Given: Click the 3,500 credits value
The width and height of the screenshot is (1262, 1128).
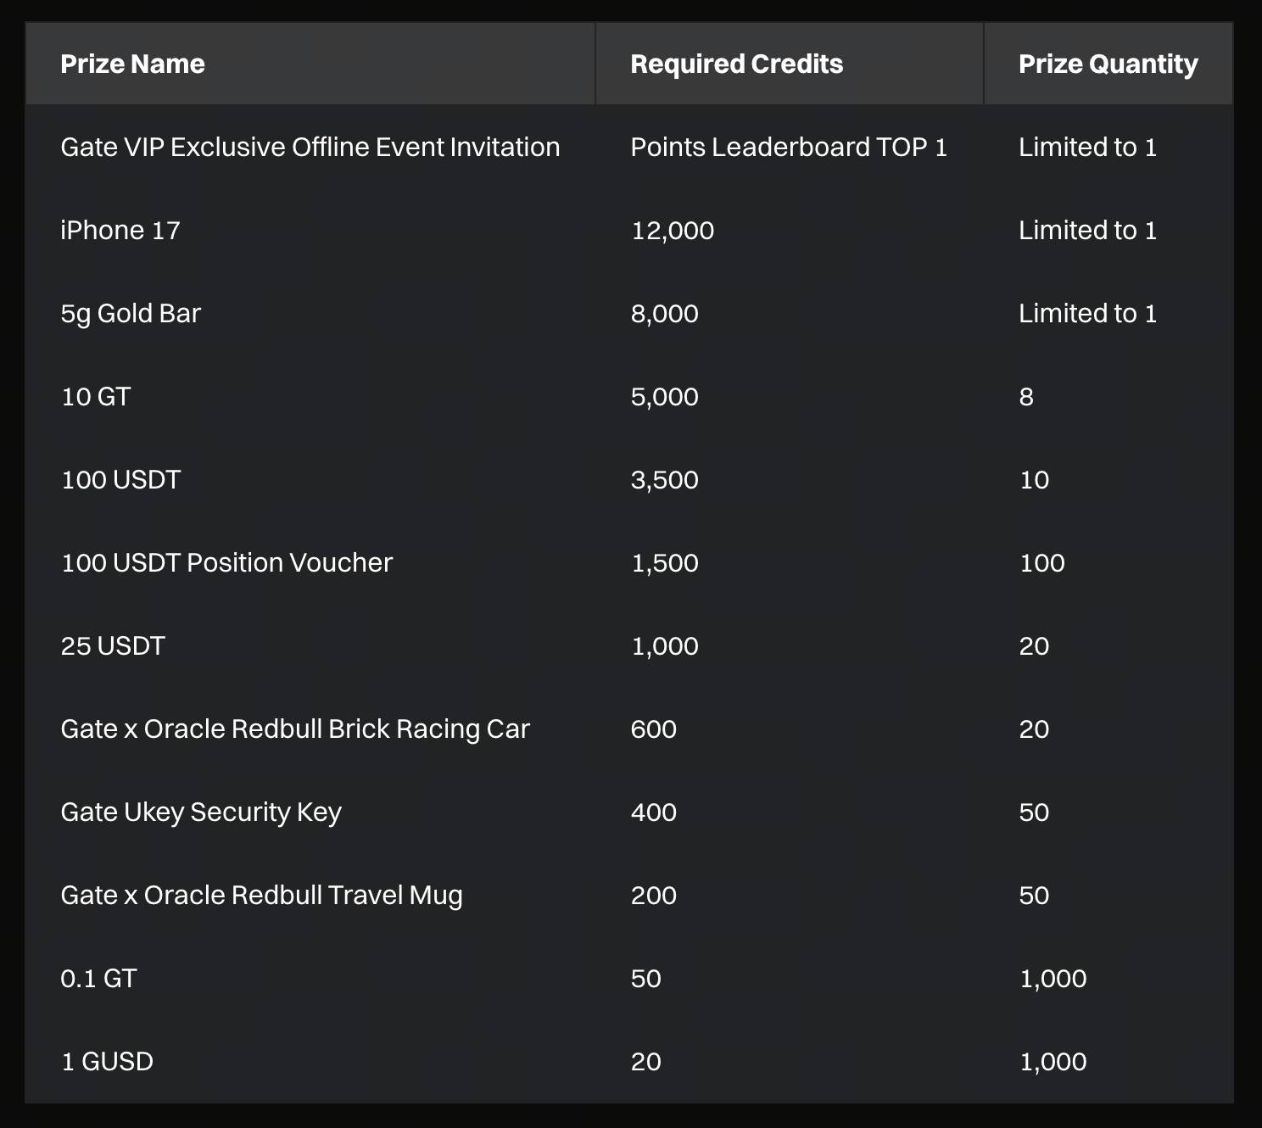Looking at the screenshot, I should coord(664,480).
